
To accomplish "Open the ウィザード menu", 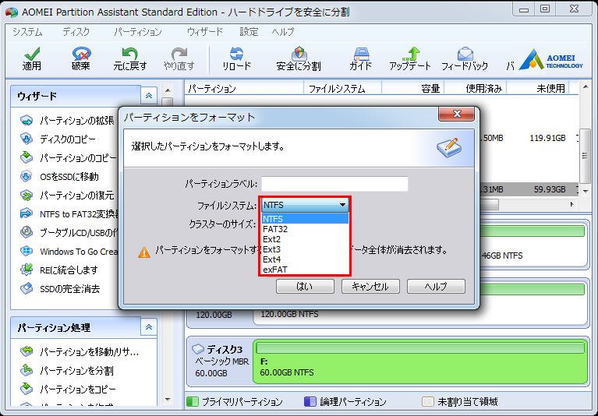I will [x=205, y=32].
